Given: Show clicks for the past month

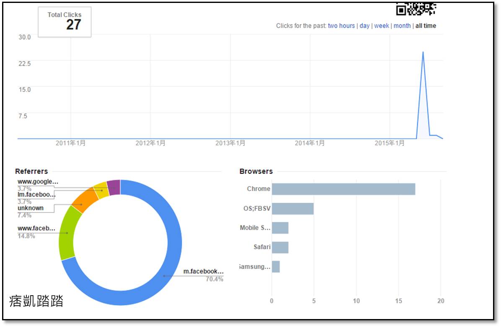Looking at the screenshot, I should coord(402,26).
